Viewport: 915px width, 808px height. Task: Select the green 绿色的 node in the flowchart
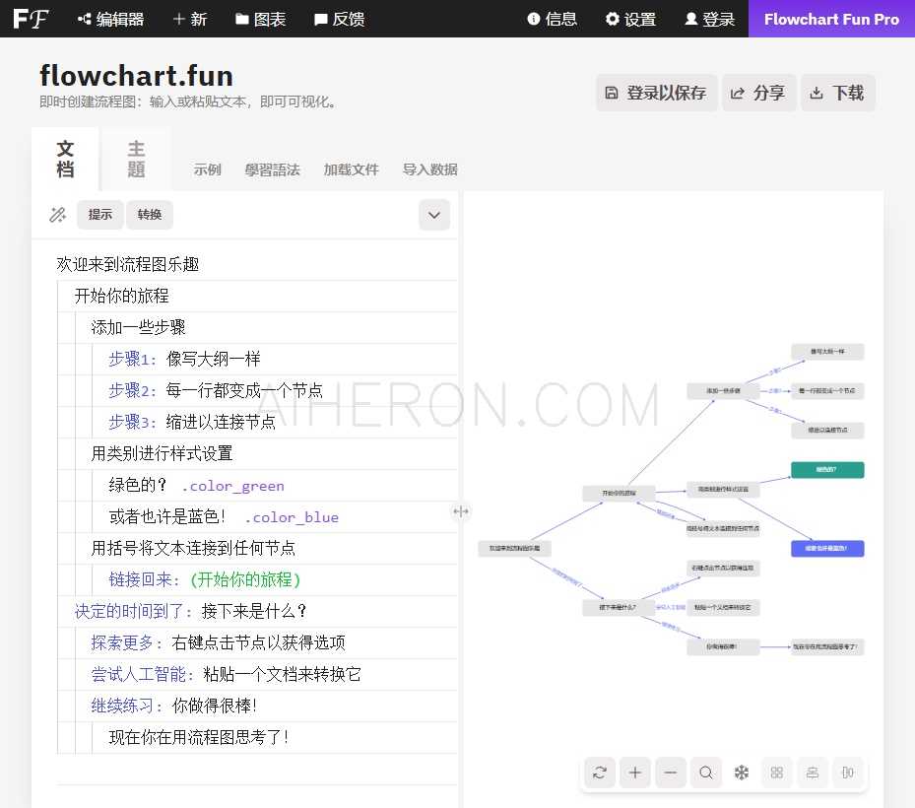pyautogui.click(x=826, y=470)
